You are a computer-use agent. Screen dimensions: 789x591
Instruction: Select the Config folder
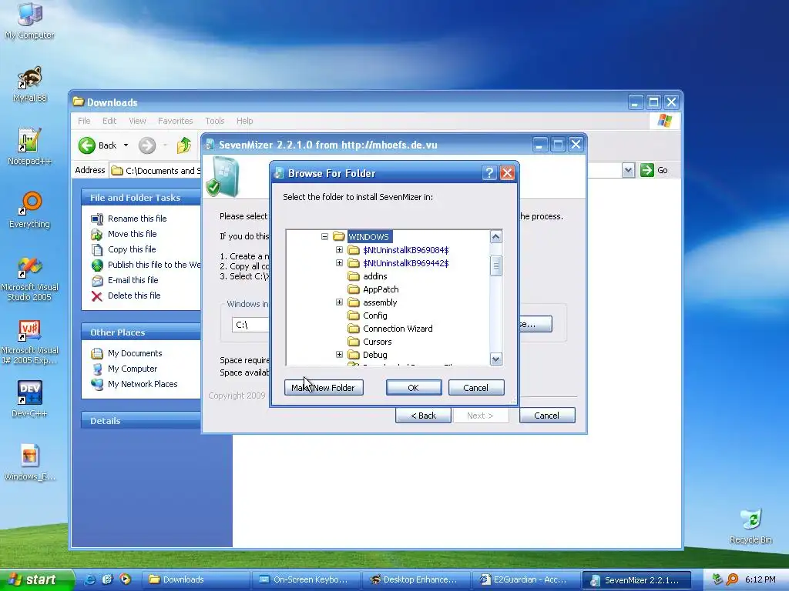[x=368, y=316]
